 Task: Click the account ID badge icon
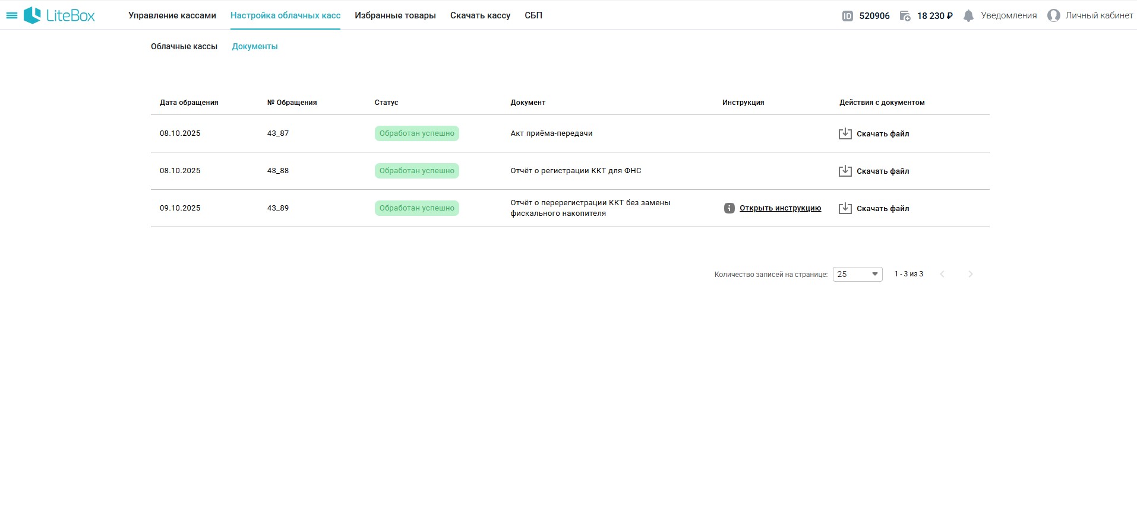[848, 16]
